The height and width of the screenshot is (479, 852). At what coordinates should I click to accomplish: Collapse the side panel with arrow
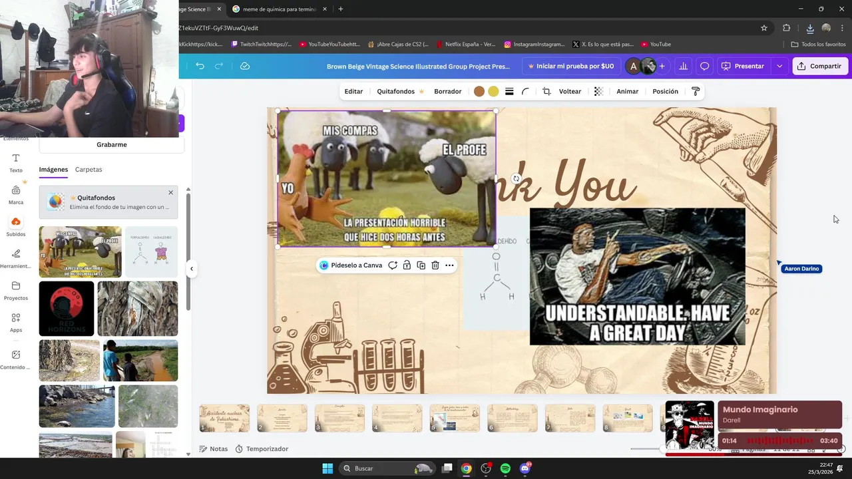pos(191,269)
